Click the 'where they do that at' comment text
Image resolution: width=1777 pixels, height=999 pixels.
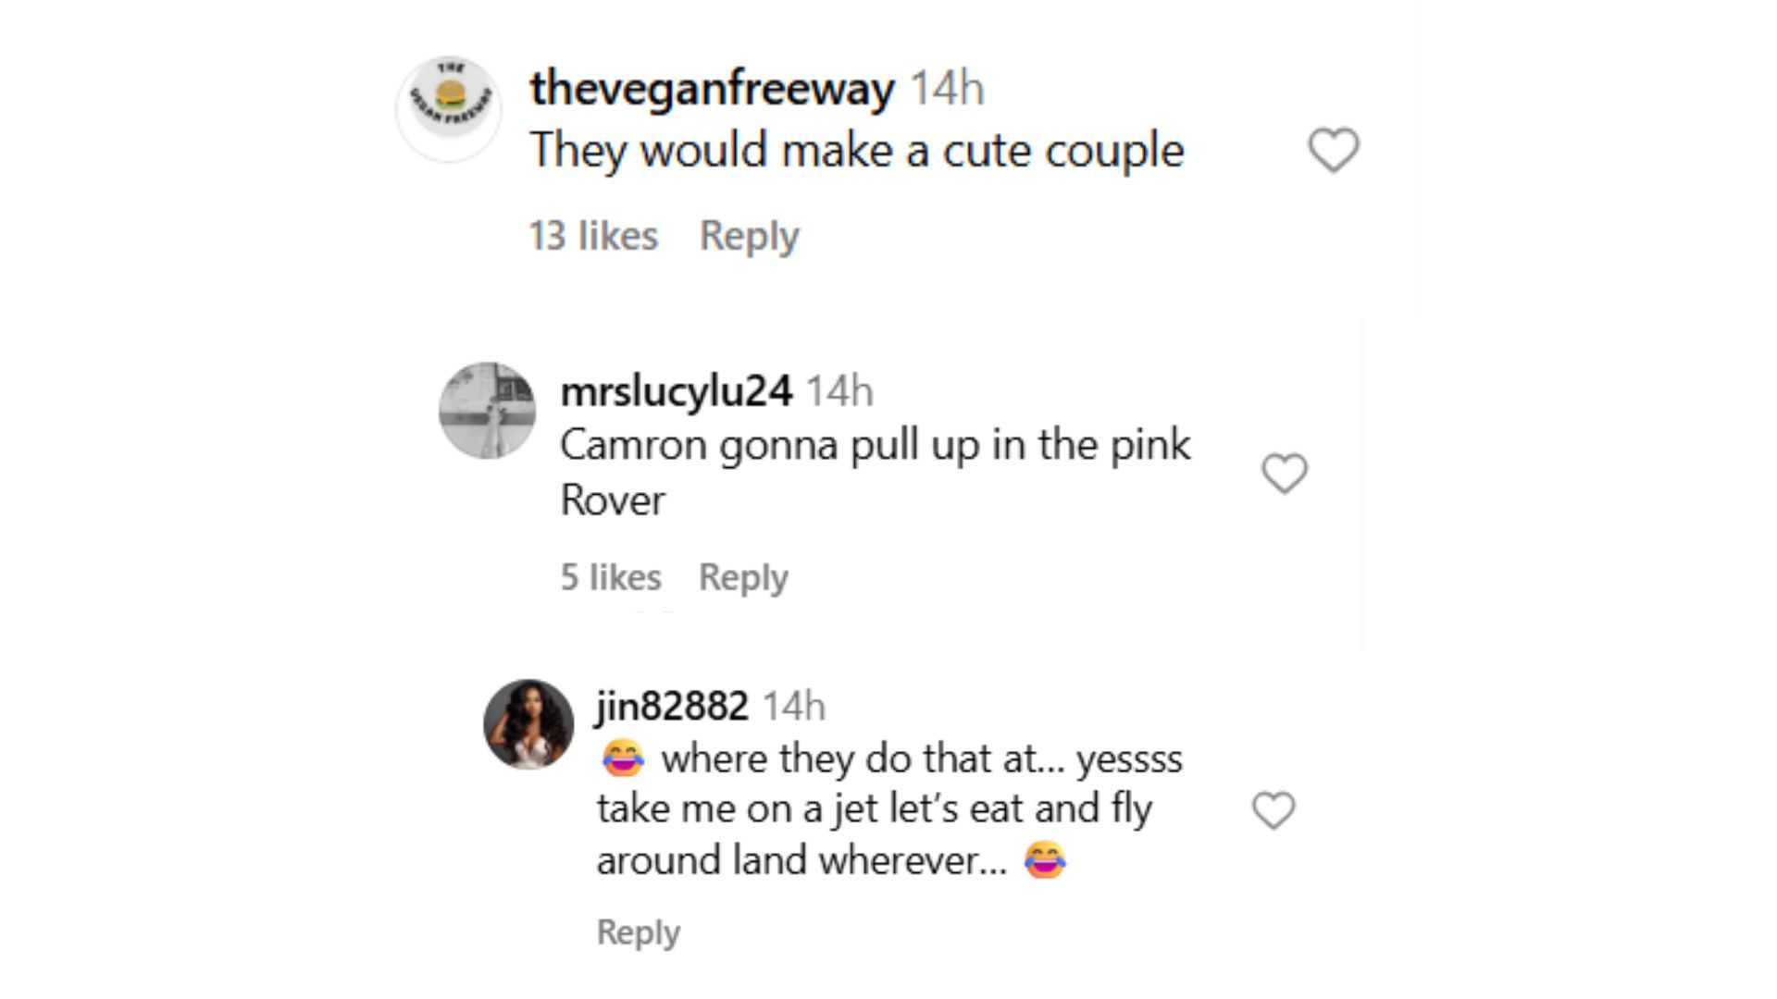(x=889, y=809)
